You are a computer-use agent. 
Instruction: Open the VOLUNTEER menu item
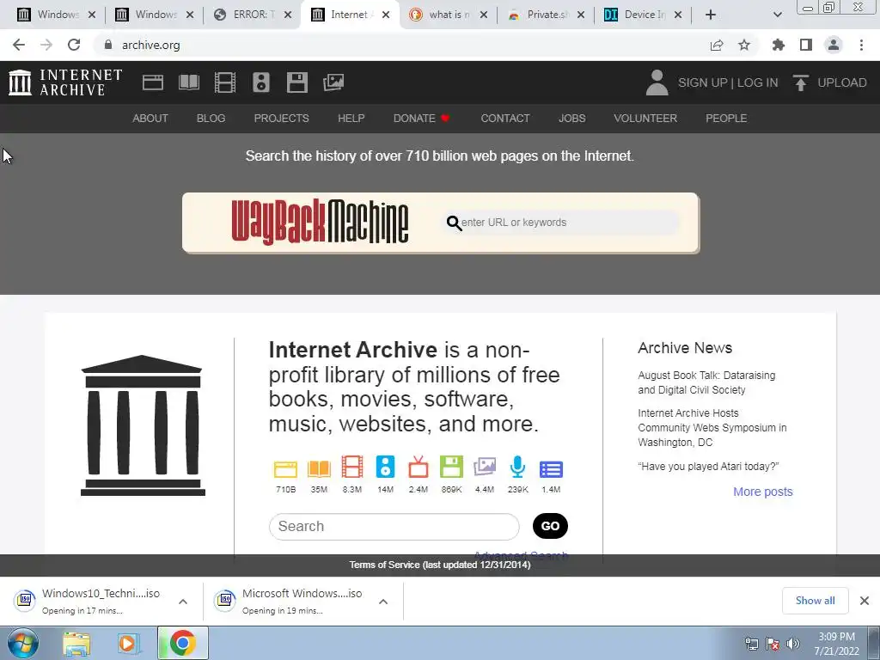coord(645,119)
